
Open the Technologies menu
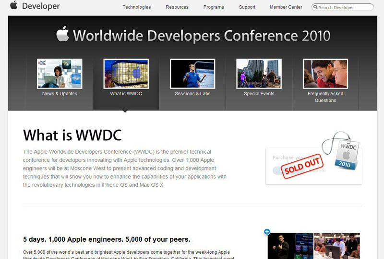137,7
